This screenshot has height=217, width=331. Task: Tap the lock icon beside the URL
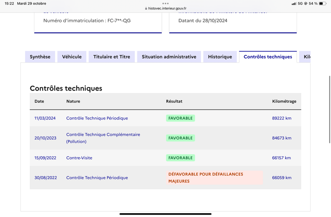146,8
